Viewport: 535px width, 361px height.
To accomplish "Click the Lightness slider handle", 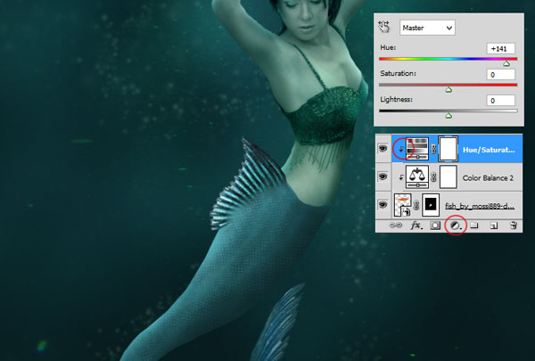I will pyautogui.click(x=449, y=116).
